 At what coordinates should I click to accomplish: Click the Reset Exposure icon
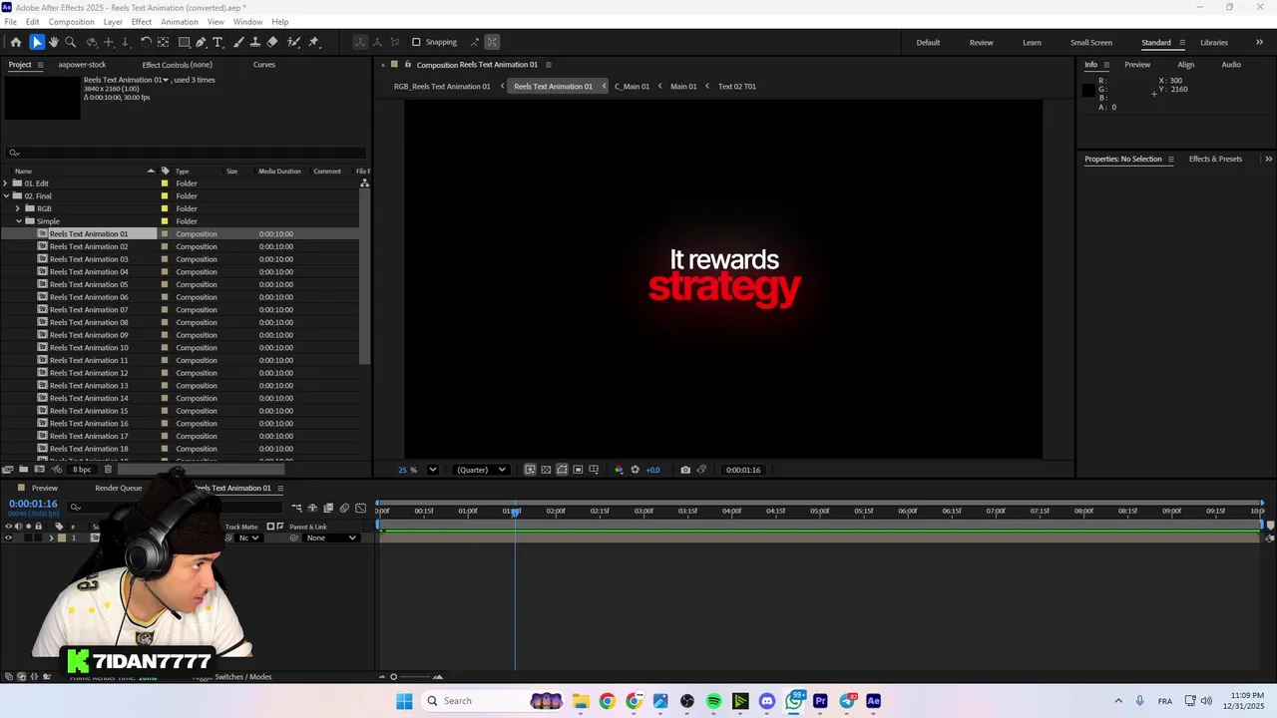[x=635, y=470]
